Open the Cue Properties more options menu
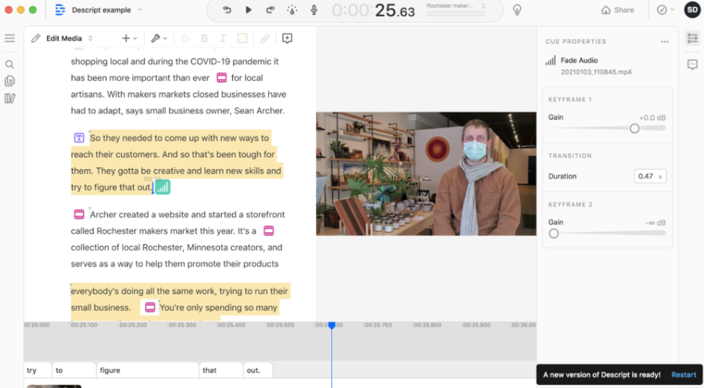 click(664, 41)
